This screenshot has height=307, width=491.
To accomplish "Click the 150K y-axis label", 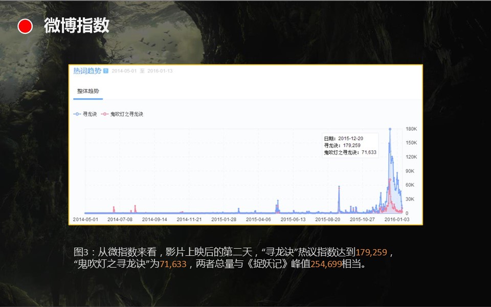I will [x=411, y=143].
